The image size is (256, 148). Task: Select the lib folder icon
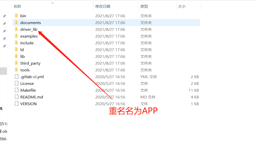16,56
